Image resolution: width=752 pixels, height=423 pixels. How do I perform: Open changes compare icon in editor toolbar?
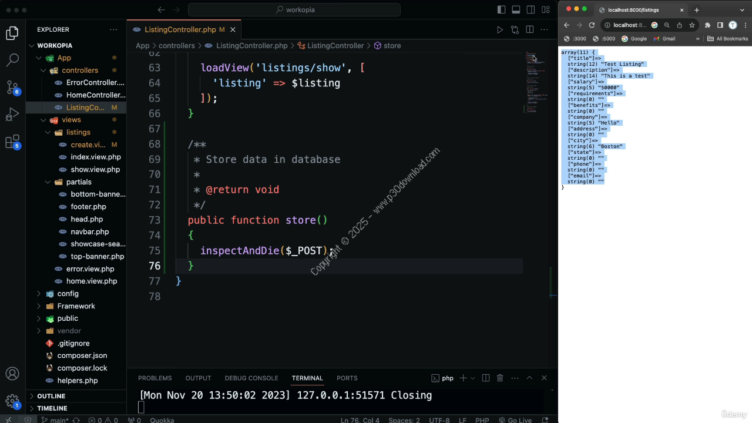515,29
